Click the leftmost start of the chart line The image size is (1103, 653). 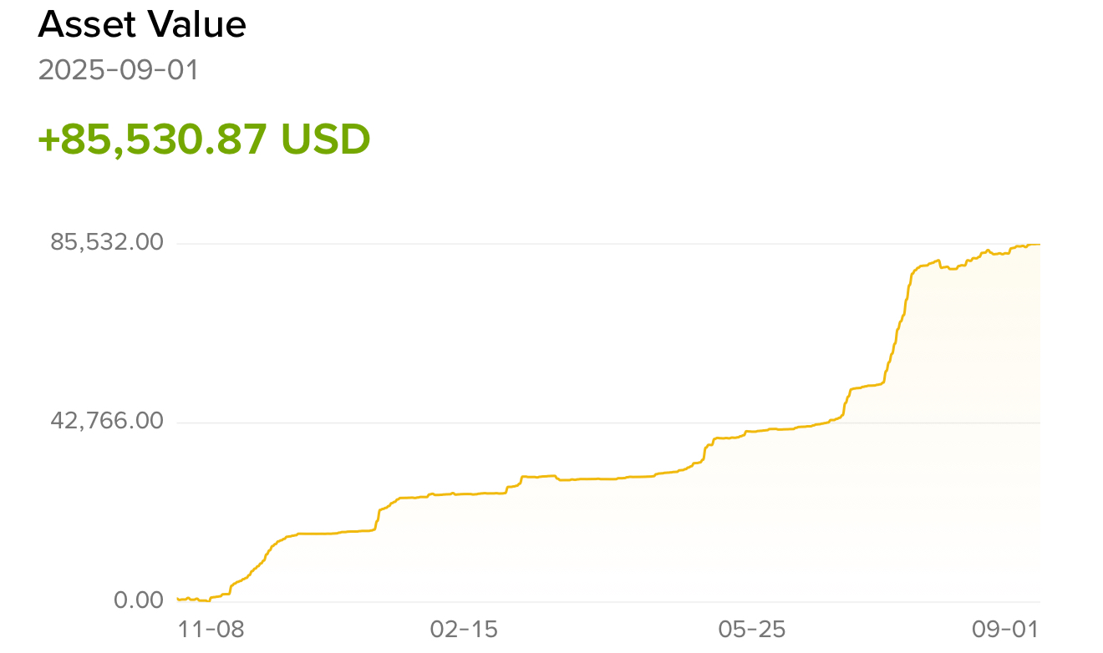click(x=179, y=598)
